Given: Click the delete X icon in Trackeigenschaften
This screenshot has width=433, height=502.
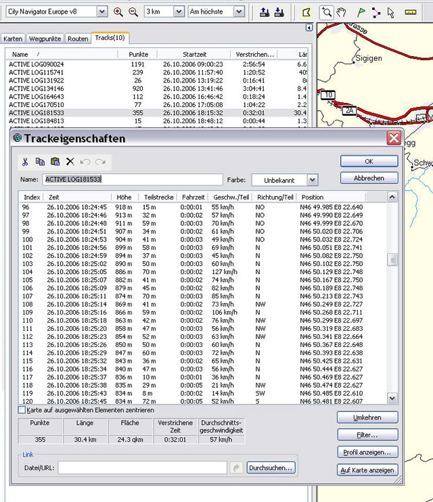Looking at the screenshot, I should point(70,161).
